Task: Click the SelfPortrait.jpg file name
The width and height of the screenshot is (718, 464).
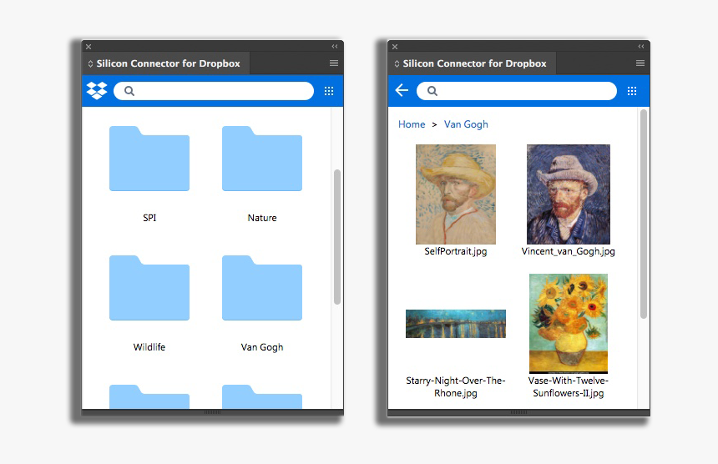Action: pyautogui.click(x=456, y=251)
